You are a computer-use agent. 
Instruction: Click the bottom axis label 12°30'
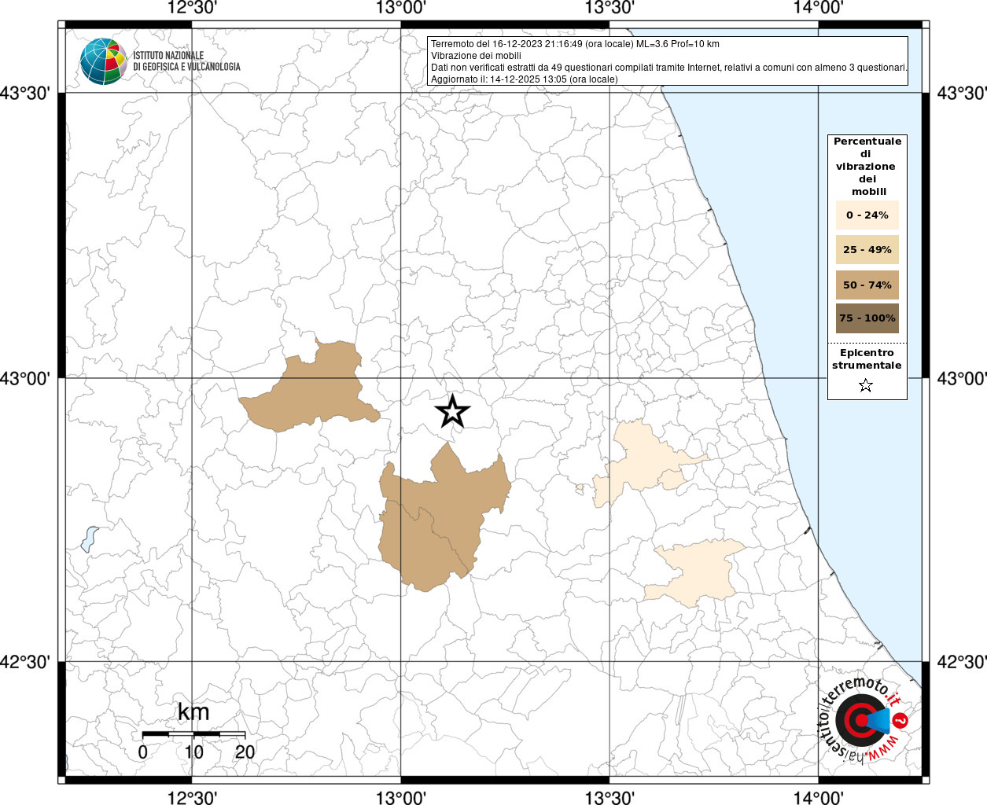(192, 797)
